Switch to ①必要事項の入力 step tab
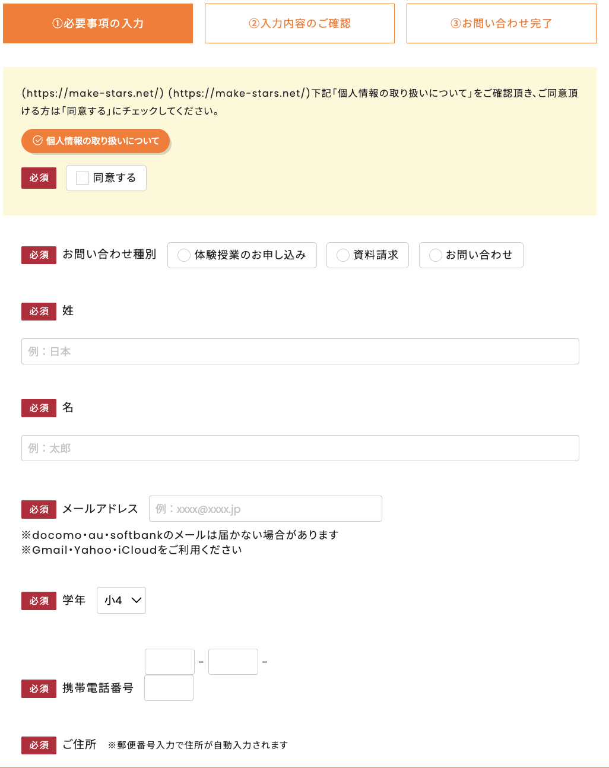Image resolution: width=609 pixels, height=768 pixels. 98,24
